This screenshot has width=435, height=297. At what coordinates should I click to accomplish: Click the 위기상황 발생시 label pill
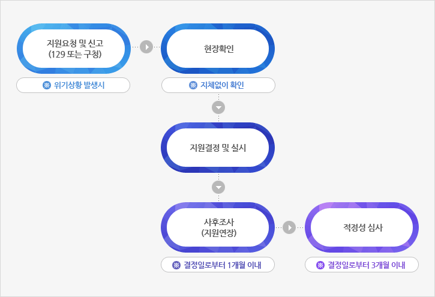(x=73, y=85)
